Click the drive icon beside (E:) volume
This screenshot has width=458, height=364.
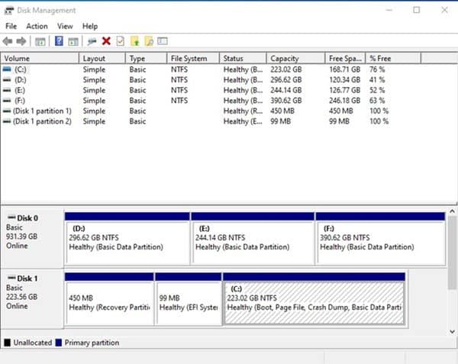(7, 90)
